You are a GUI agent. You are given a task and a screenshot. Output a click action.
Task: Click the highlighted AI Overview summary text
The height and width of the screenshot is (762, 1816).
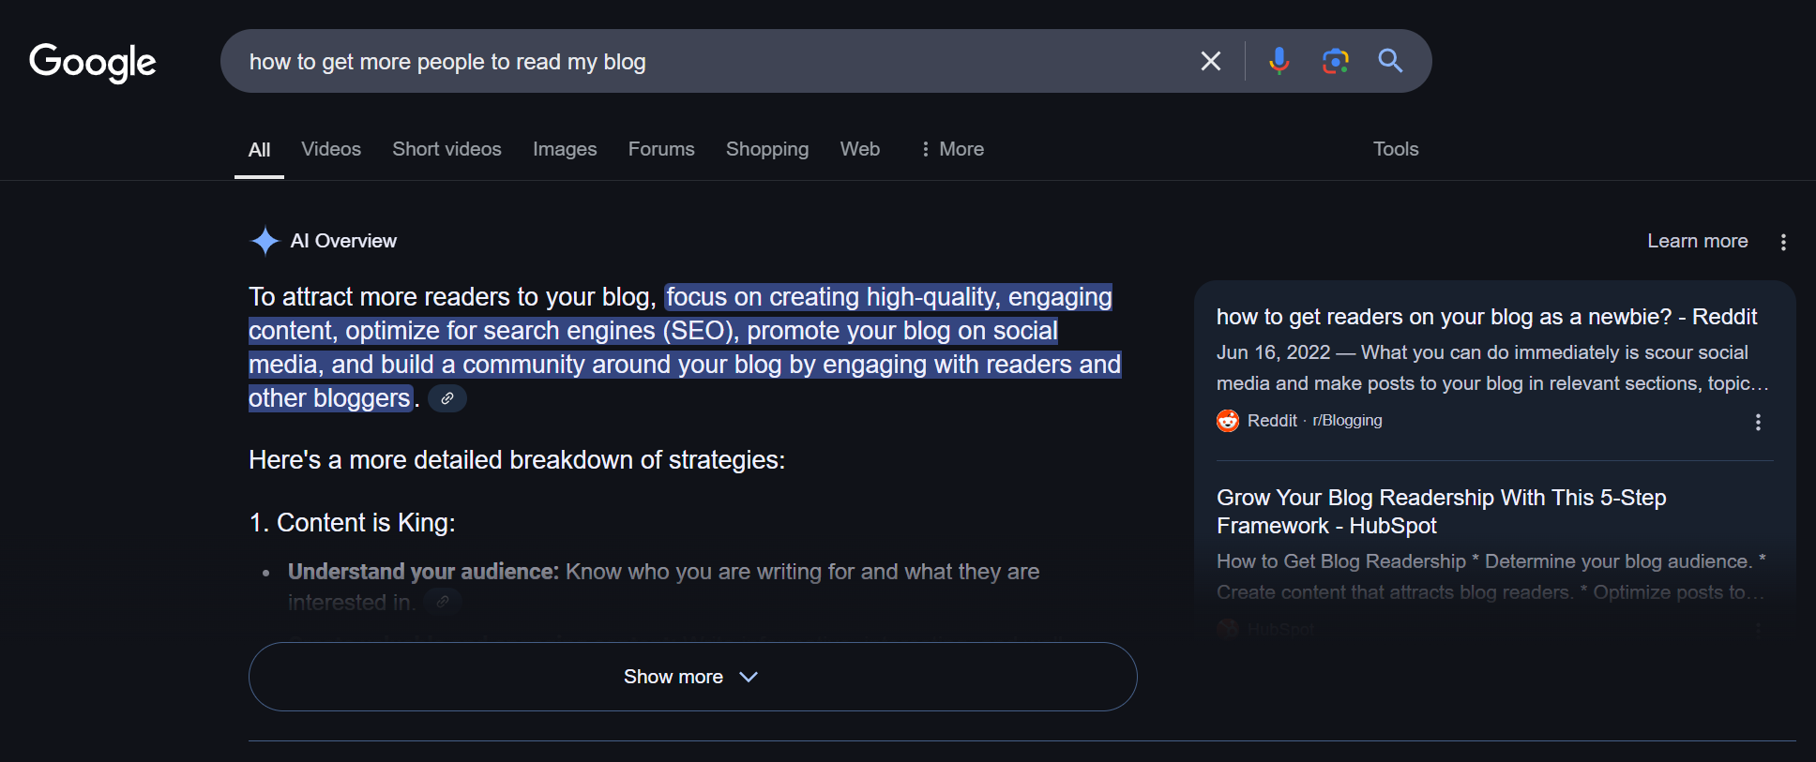(x=685, y=348)
